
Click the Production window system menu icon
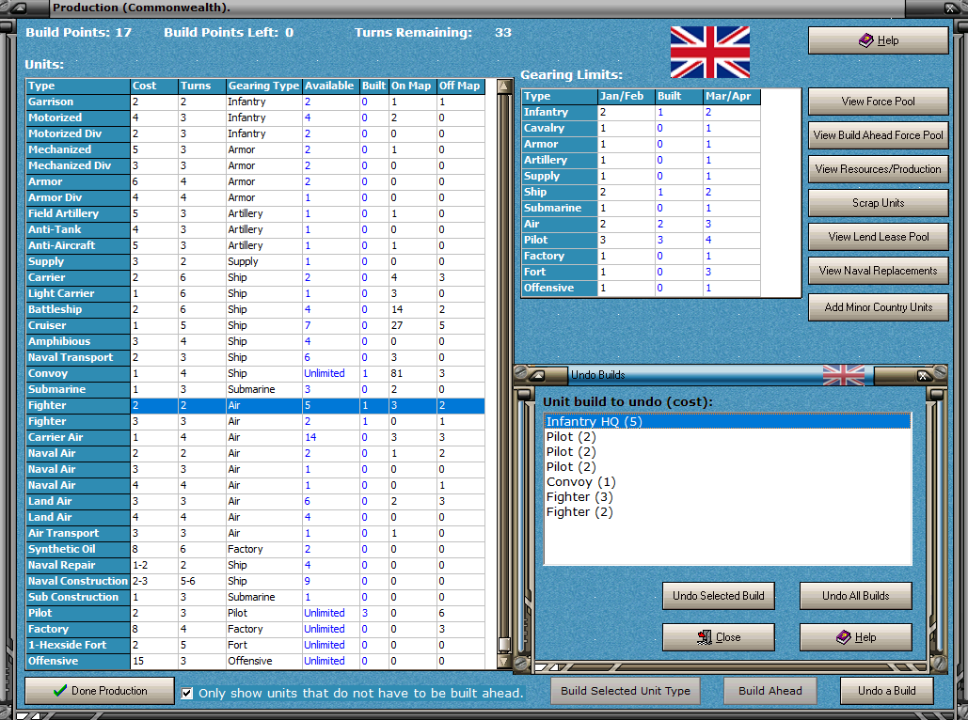19,8
